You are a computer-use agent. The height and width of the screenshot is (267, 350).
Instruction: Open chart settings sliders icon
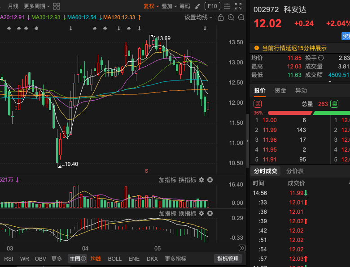[x=227, y=6]
